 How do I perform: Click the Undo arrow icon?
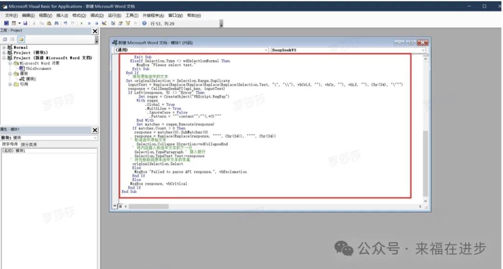pyautogui.click(x=66, y=23)
